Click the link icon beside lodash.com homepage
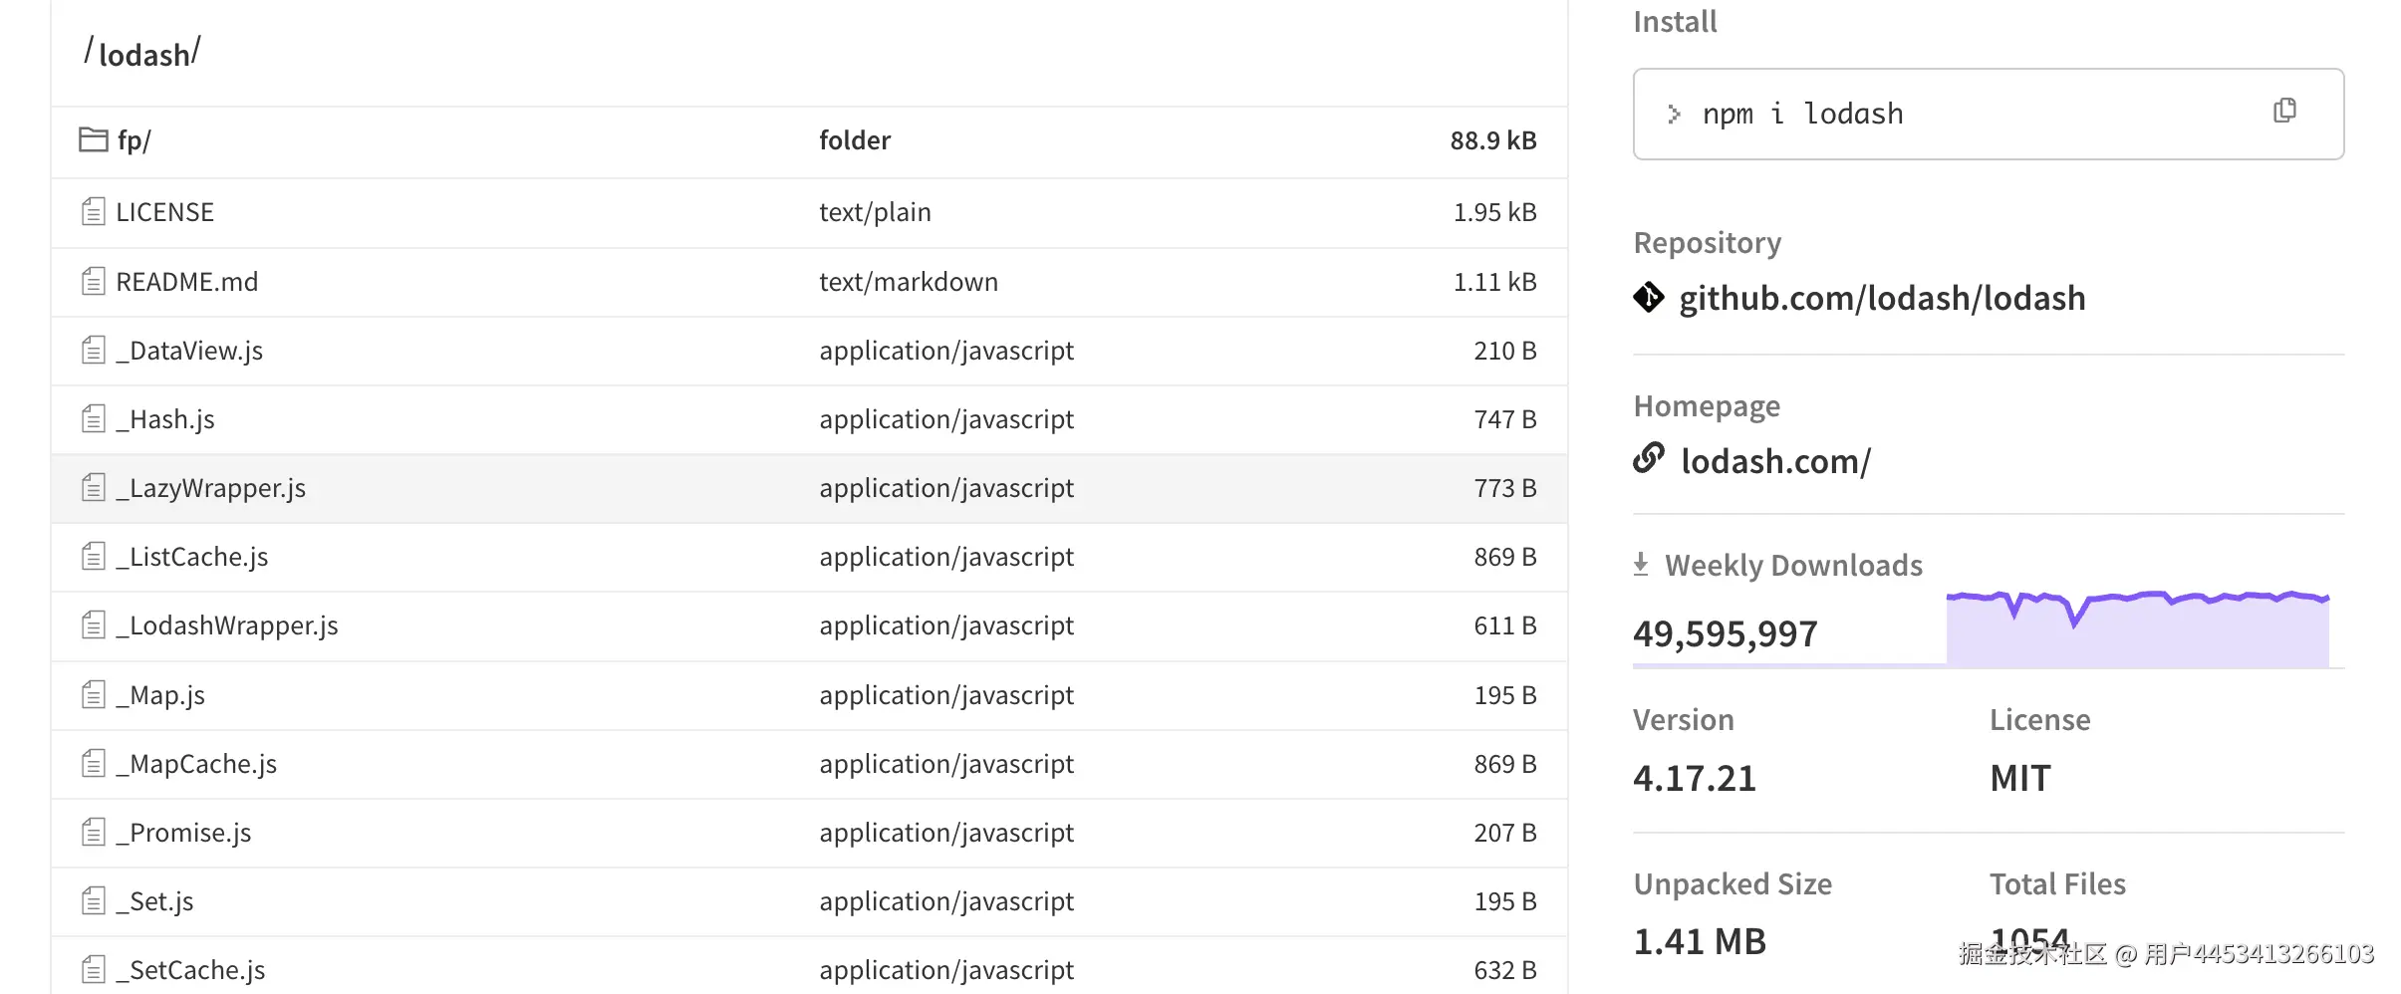 click(1649, 458)
